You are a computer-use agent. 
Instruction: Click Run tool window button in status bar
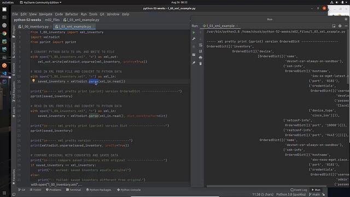pyautogui.click(x=316, y=190)
